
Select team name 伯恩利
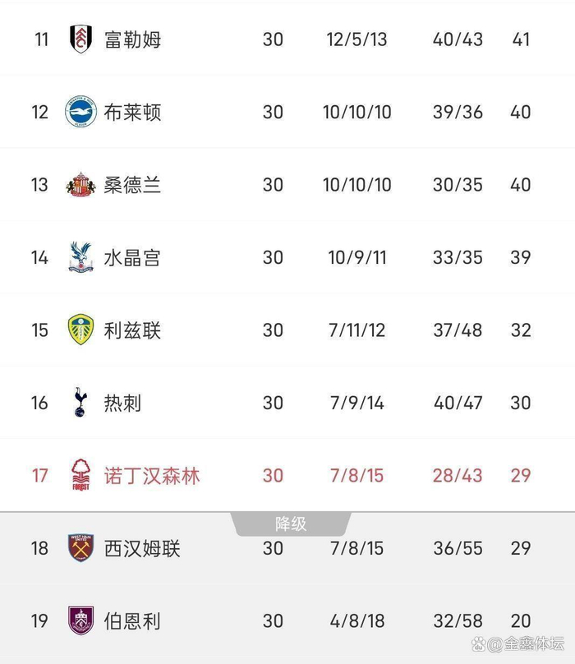tap(132, 620)
